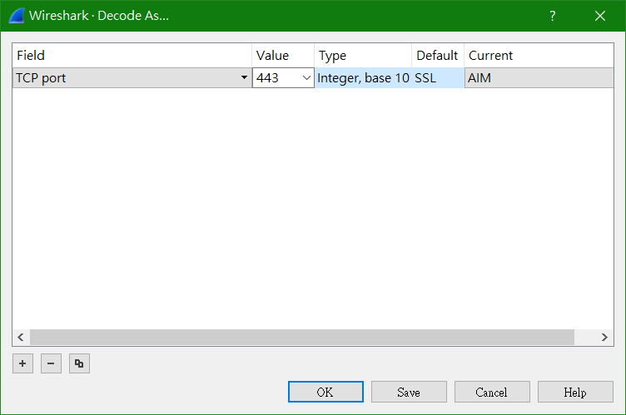Click the OK button

click(325, 392)
